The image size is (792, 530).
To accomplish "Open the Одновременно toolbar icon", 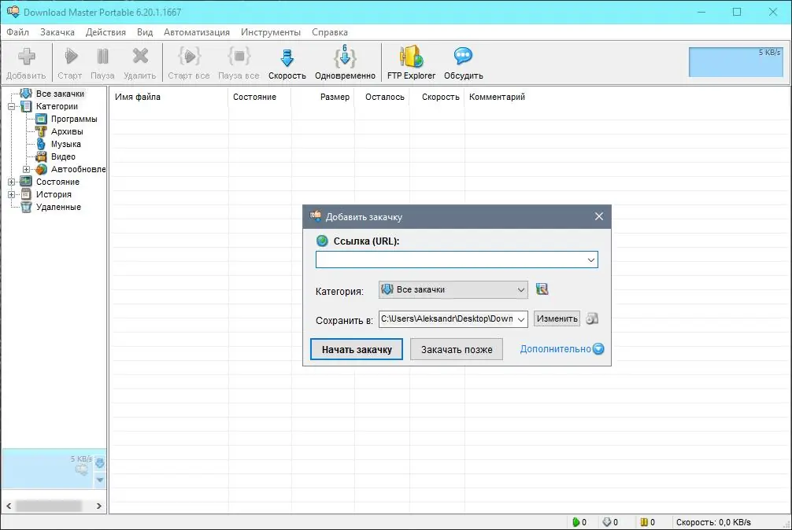I will click(x=344, y=57).
